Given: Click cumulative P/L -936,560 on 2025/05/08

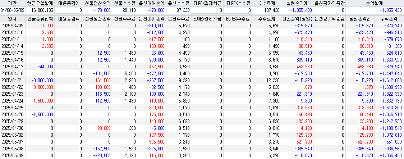Looking at the screenshot, I should pos(392,149).
